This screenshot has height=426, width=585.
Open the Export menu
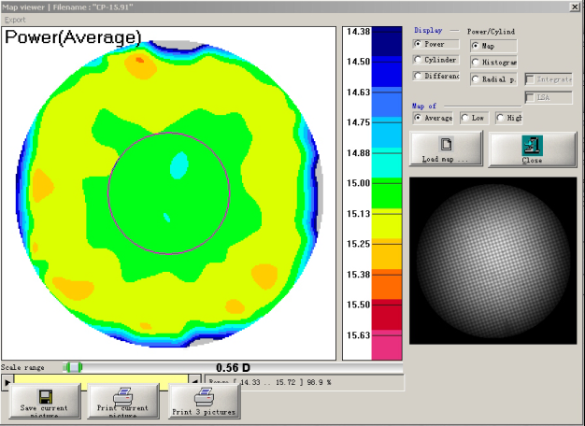click(x=15, y=19)
